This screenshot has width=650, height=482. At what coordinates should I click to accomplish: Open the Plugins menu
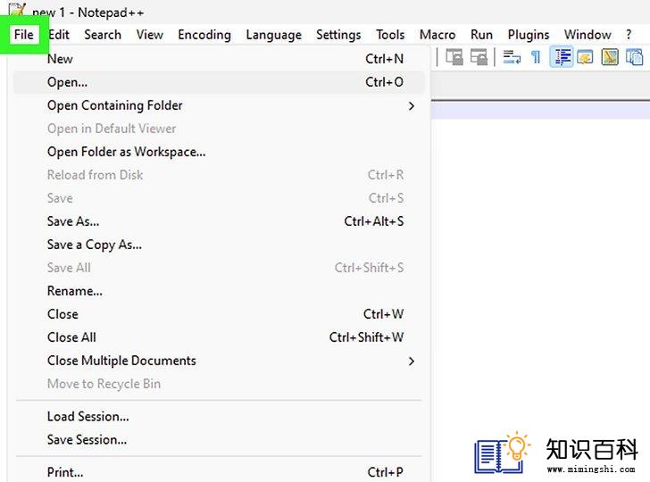529,35
